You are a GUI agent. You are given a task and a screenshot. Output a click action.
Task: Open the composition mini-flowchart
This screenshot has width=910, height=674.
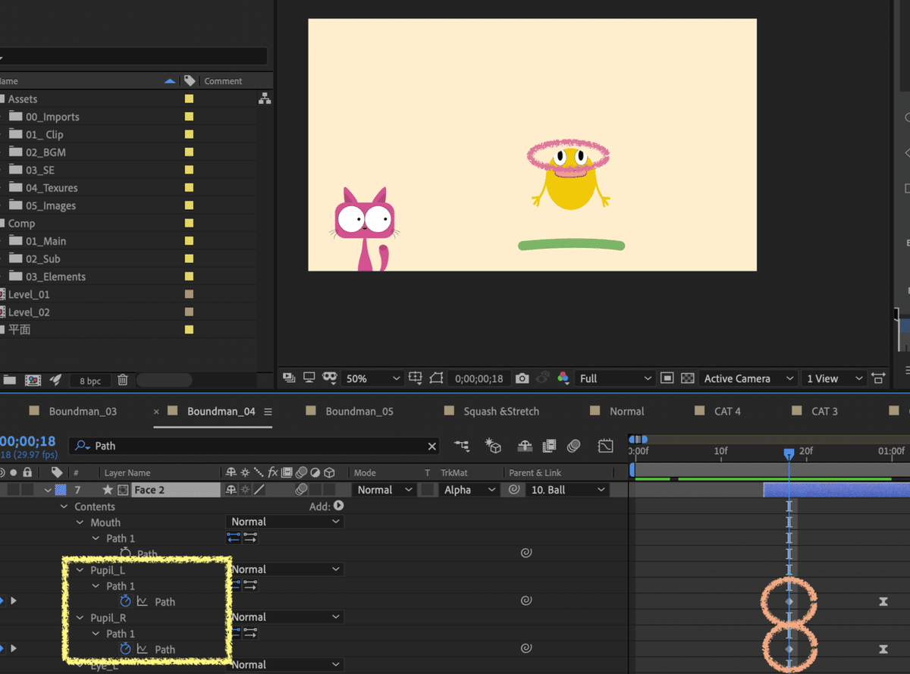pos(462,447)
